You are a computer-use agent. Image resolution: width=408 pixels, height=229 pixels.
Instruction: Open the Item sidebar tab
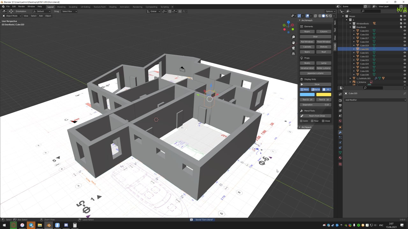point(335,23)
